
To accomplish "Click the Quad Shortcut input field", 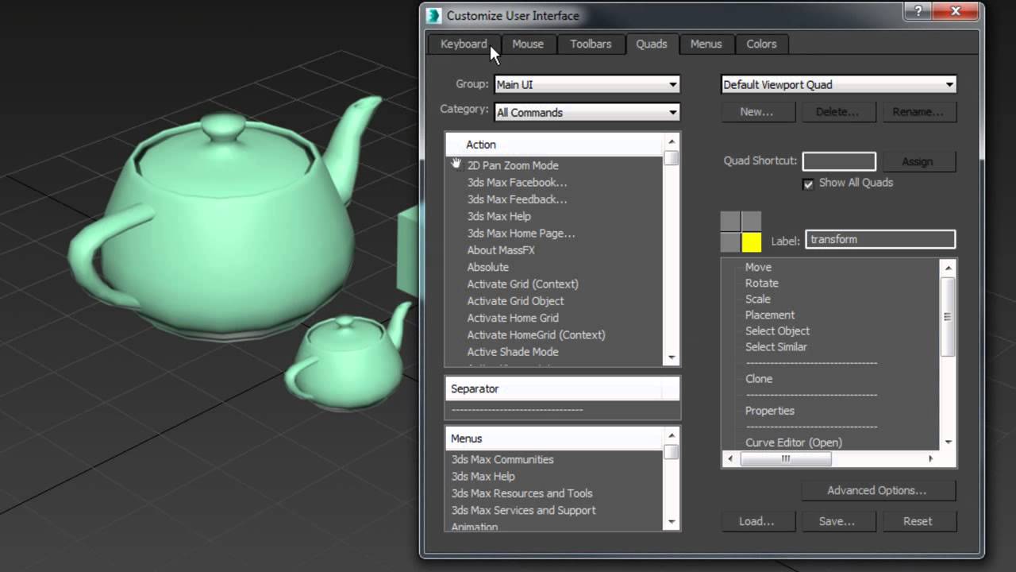I will [x=839, y=161].
